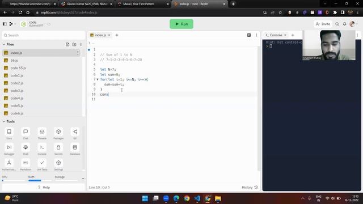Open the browser Extensions puzzle icon

335,12
